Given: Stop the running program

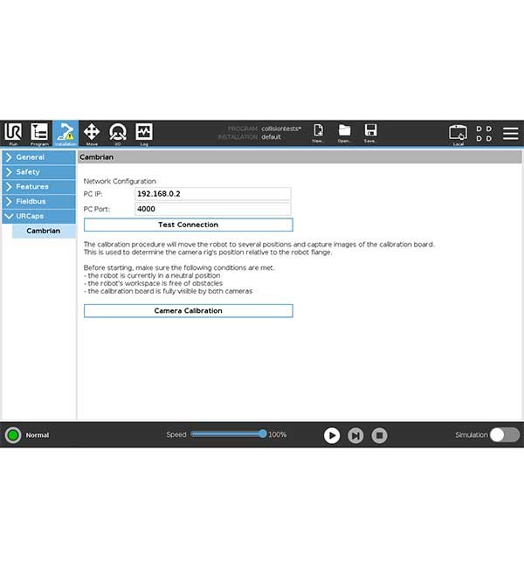Looking at the screenshot, I should pos(380,435).
